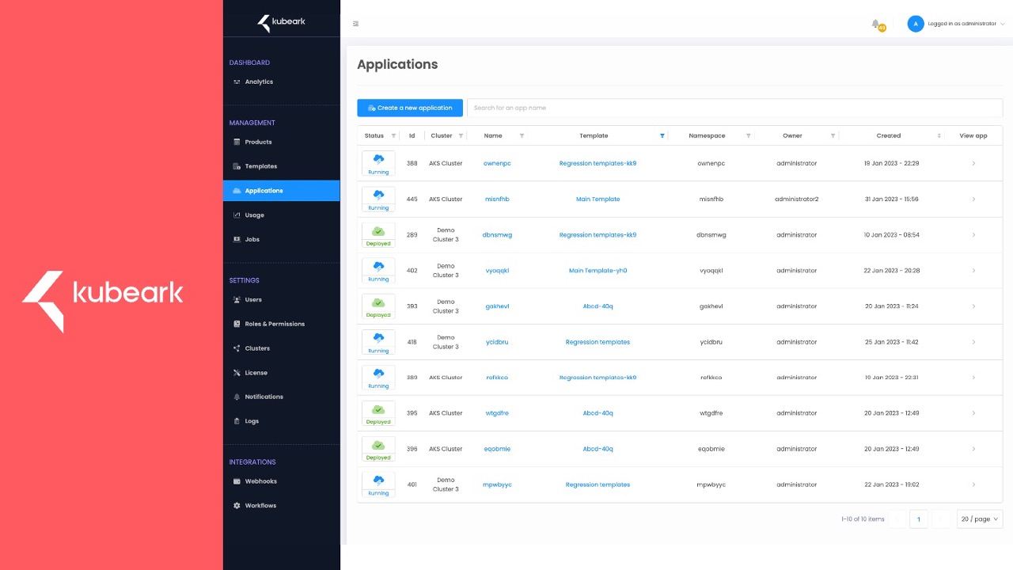Collapse the sidebar with the top-left toggle icon
Image resolution: width=1013 pixels, height=570 pixels.
click(x=355, y=24)
